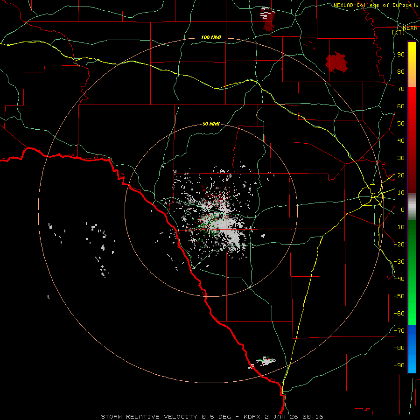Viewport: 420px width, 420px height.
Task: Click the -10 value on velocity scale
Action: [x=399, y=227]
